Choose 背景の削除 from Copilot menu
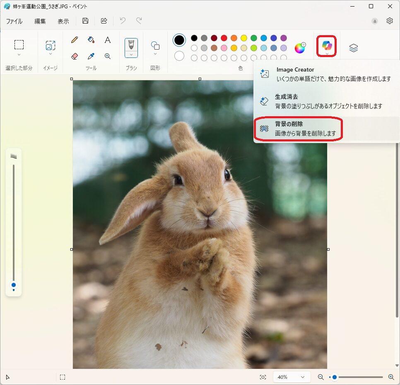The width and height of the screenshot is (400, 385). (327, 129)
